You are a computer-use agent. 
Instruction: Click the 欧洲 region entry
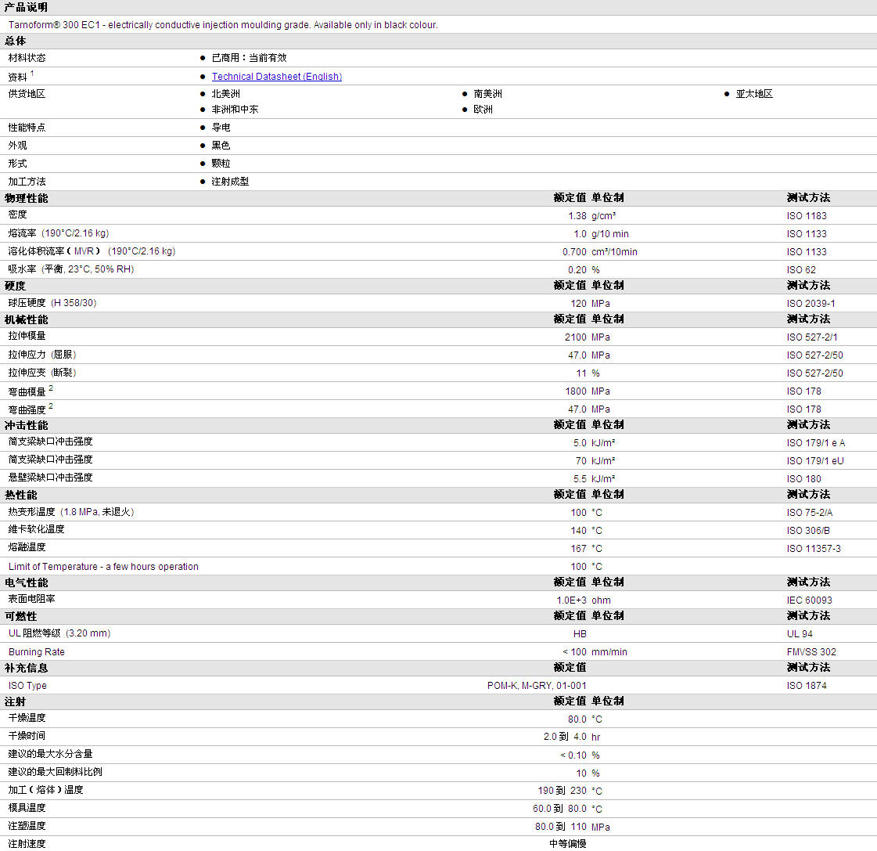pyautogui.click(x=483, y=109)
